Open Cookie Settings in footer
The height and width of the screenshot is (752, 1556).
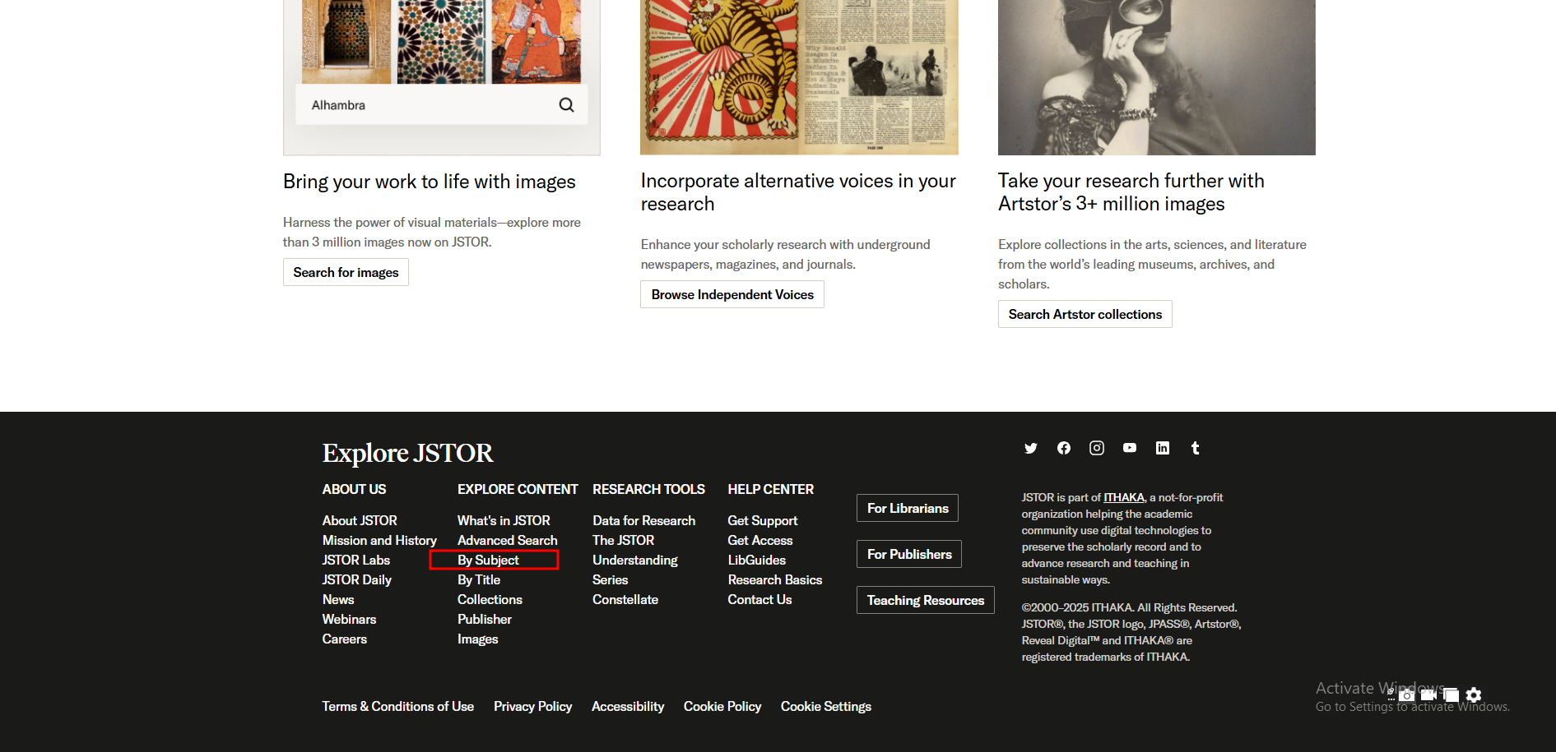825,707
